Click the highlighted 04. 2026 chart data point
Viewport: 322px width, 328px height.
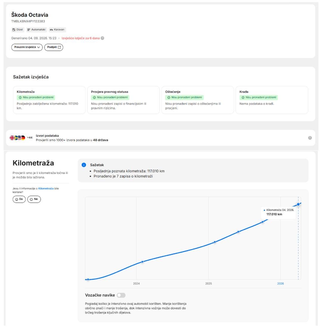coord(298,204)
